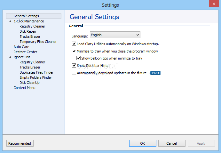Toggle Load Glary Utilities on Windows startup
The height and width of the screenshot is (153, 221).
pyautogui.click(x=74, y=44)
